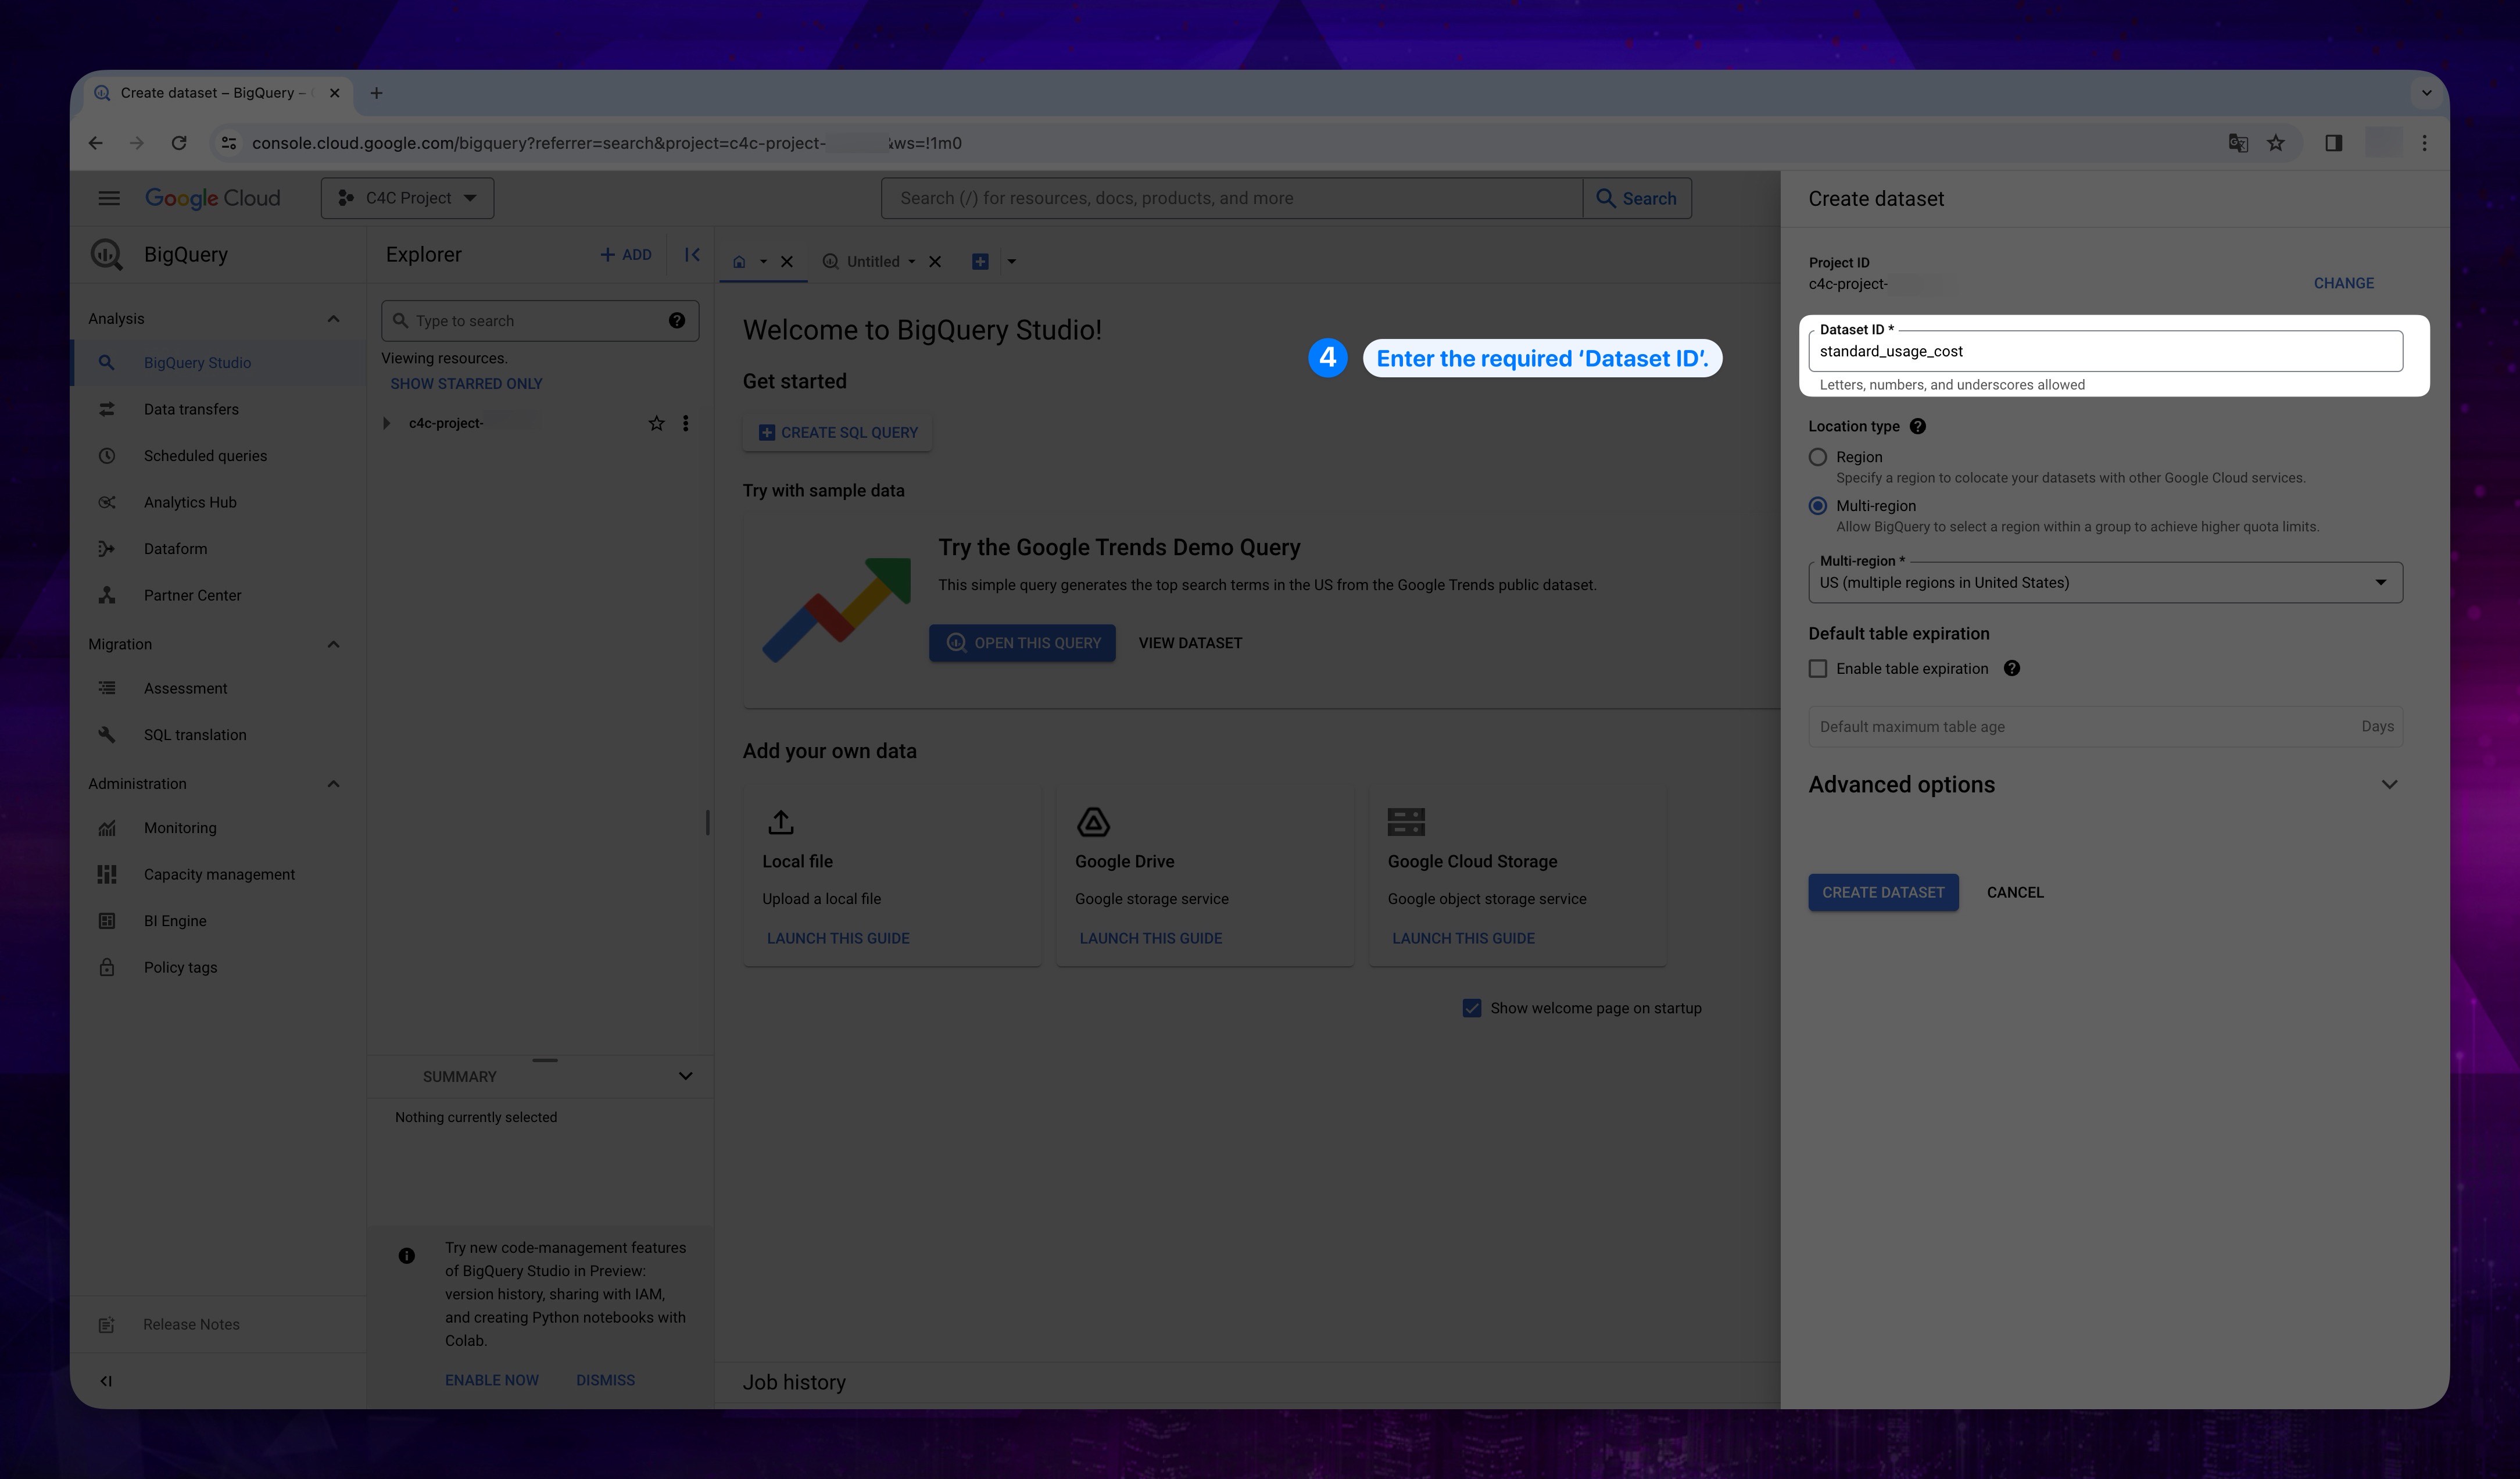Open the main navigation hamburger menu
The width and height of the screenshot is (2520, 1479).
(x=109, y=198)
